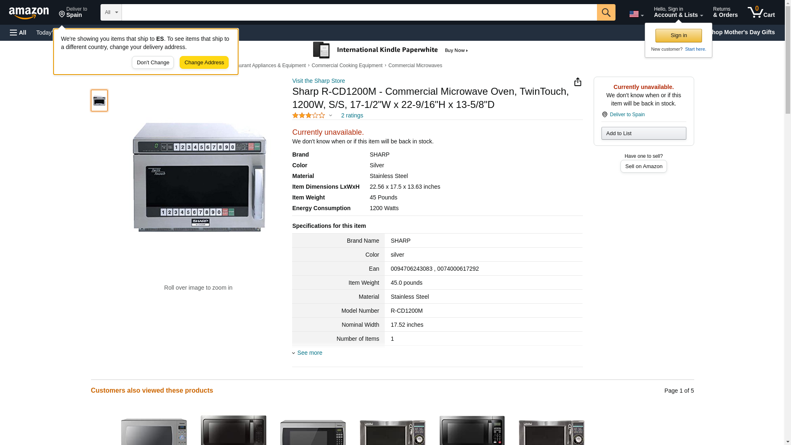Click the Amazon logo
Viewport: 791px width, 445px height.
pyautogui.click(x=29, y=13)
